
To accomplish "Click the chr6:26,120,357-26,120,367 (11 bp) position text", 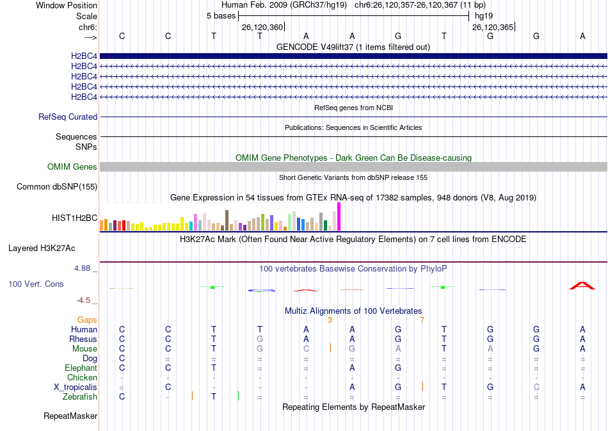I will click(x=420, y=5).
